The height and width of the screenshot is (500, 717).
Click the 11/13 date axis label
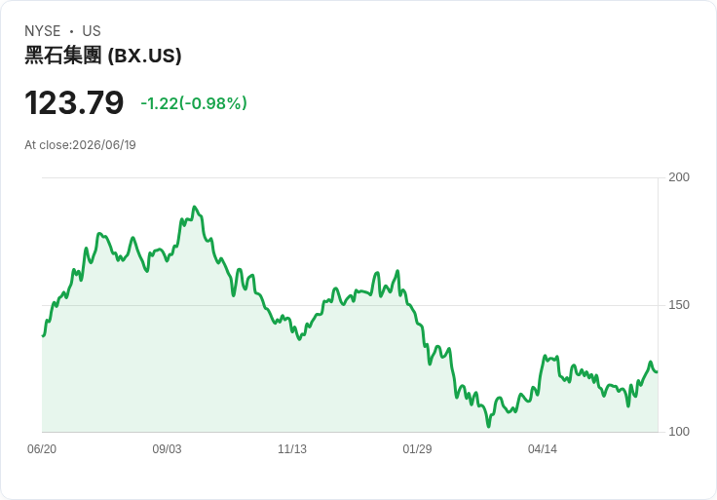[x=292, y=448]
